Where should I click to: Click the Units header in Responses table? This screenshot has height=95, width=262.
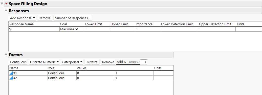tap(241, 24)
